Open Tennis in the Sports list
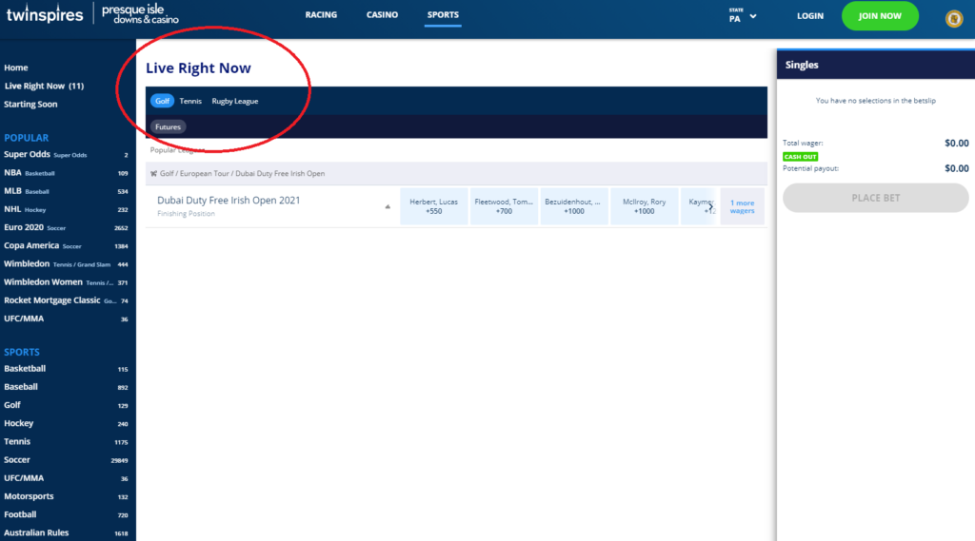This screenshot has height=541, width=975. coord(66,441)
